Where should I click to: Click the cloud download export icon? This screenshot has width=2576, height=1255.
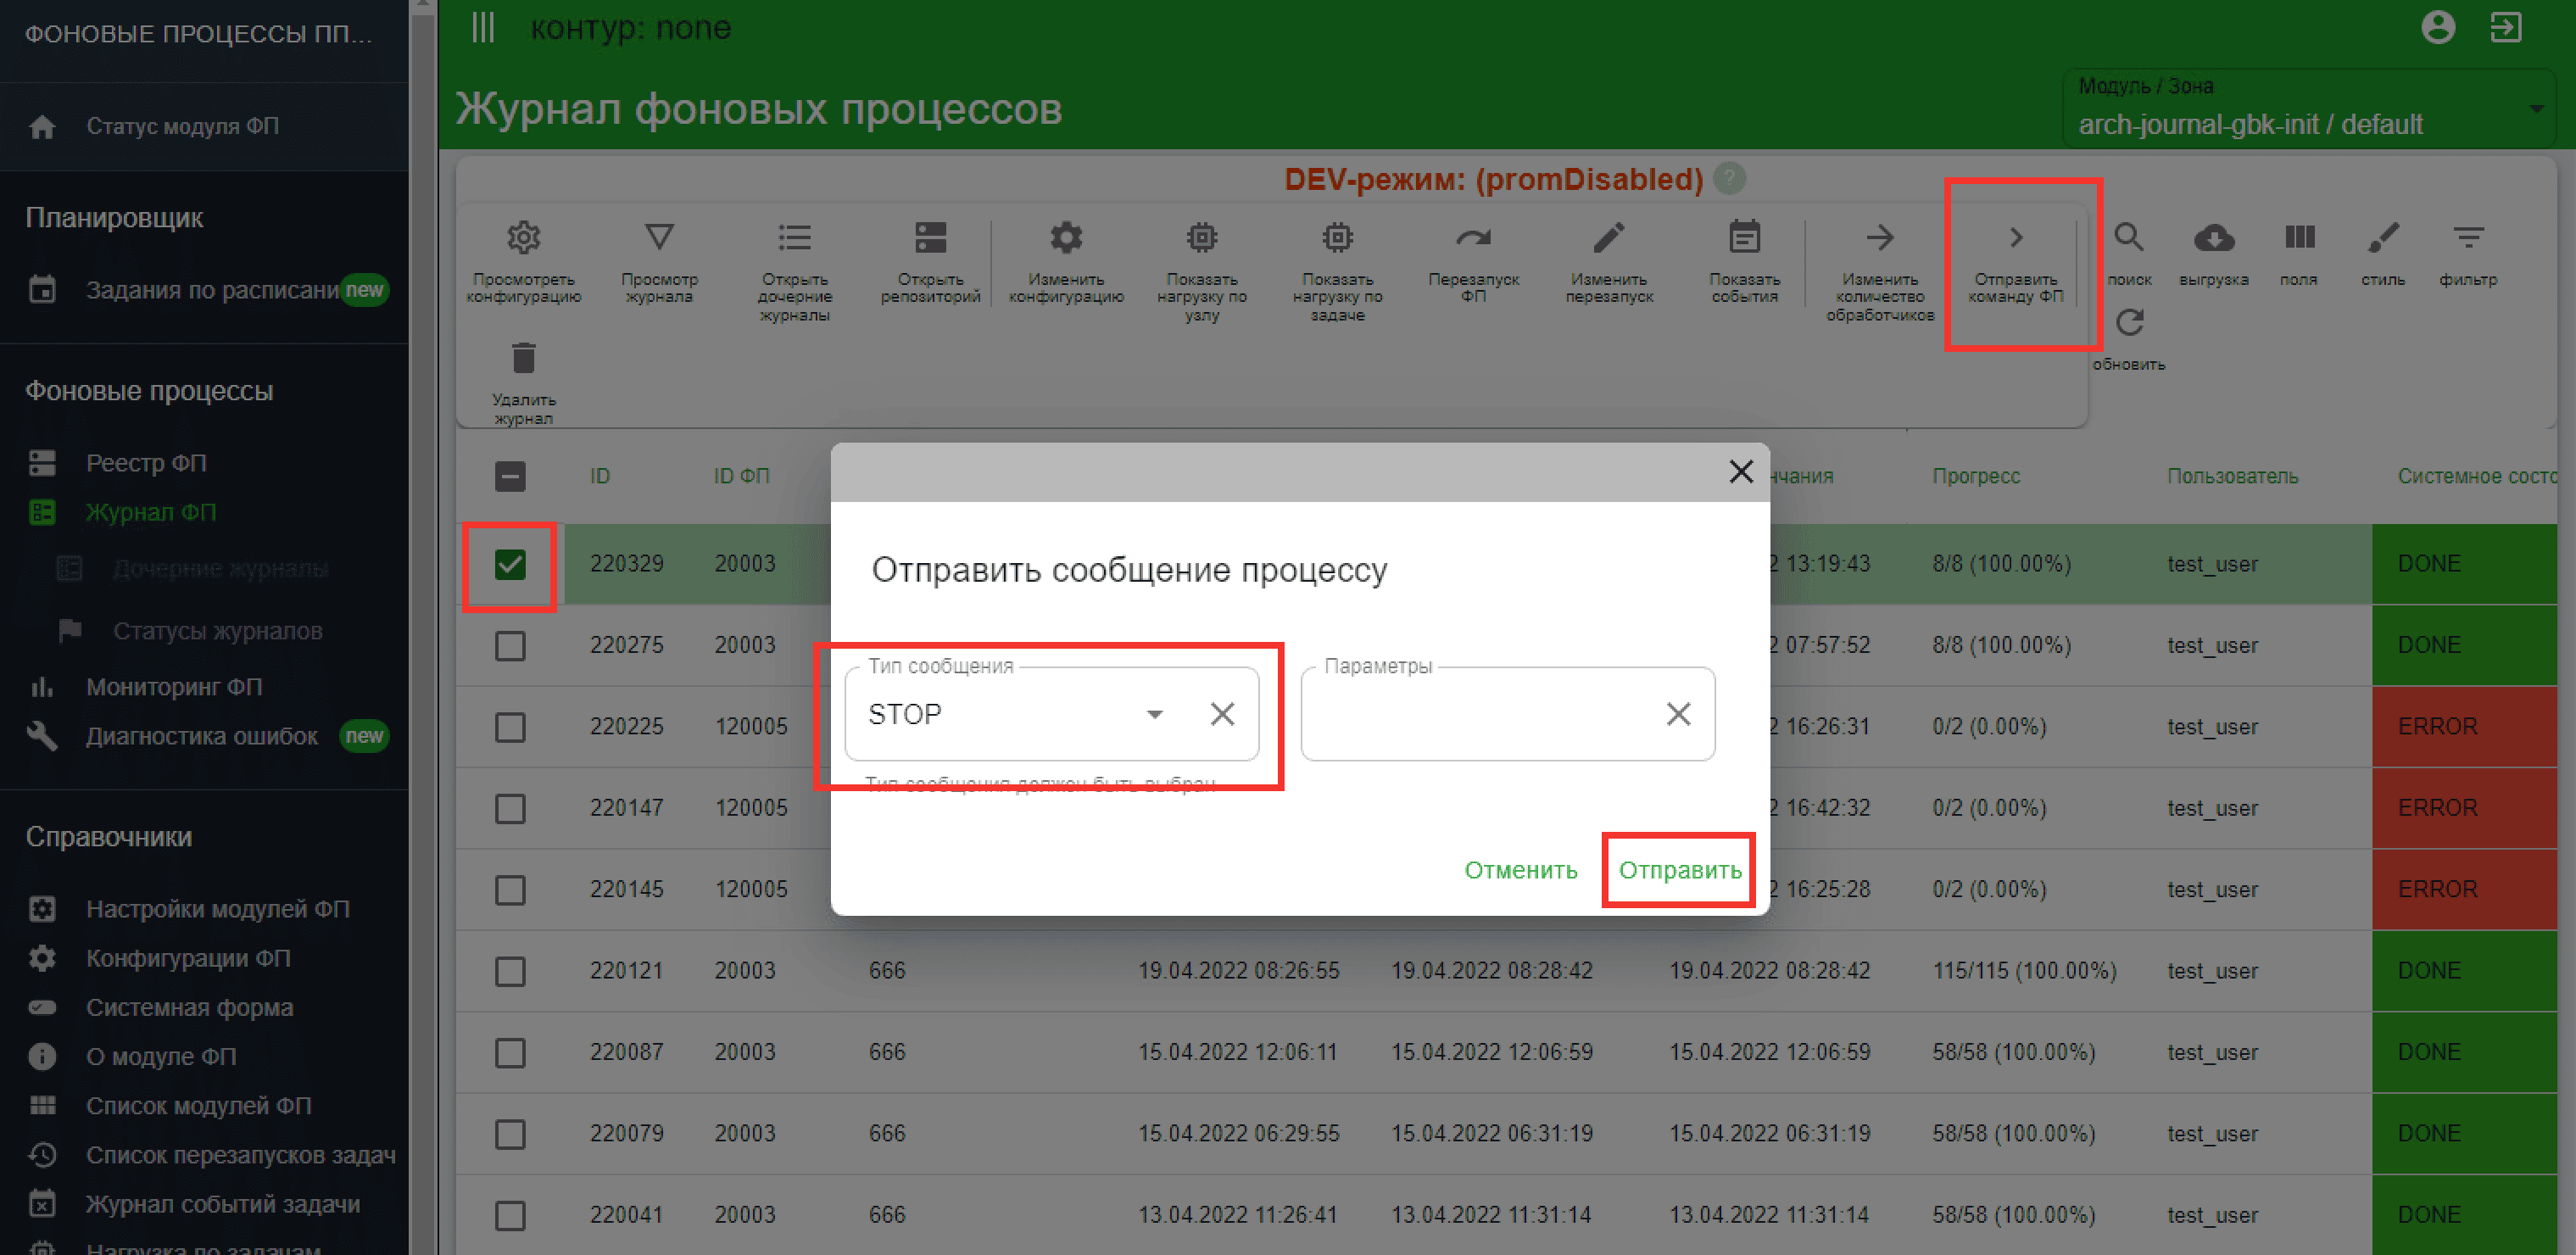[x=2214, y=239]
